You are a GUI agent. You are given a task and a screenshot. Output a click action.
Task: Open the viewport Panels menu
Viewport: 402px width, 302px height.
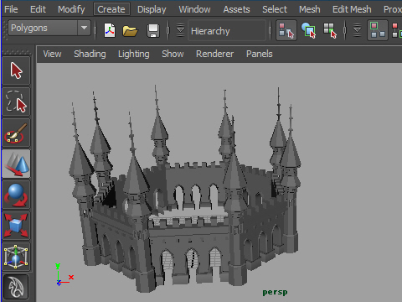(260, 54)
